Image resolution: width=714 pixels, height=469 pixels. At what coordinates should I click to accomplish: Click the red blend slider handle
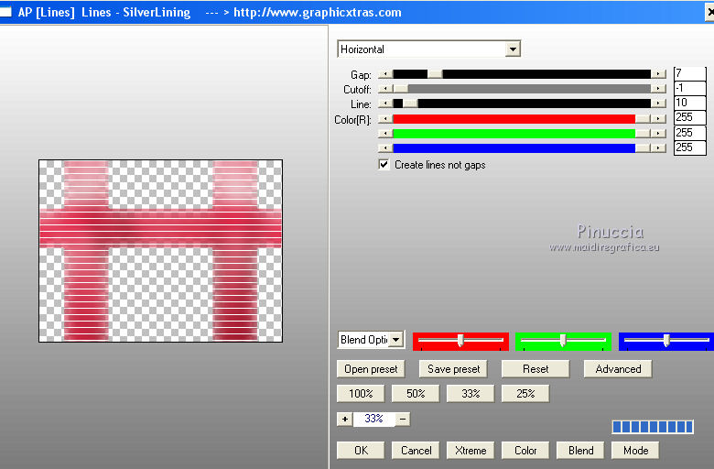pyautogui.click(x=460, y=340)
